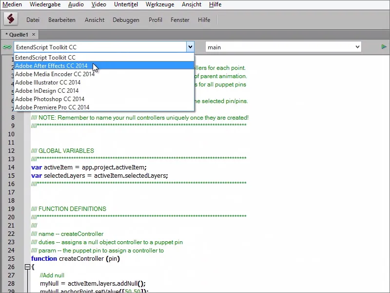Open player Ansicht menu in top bar
The image size is (390, 293).
tap(192, 4)
